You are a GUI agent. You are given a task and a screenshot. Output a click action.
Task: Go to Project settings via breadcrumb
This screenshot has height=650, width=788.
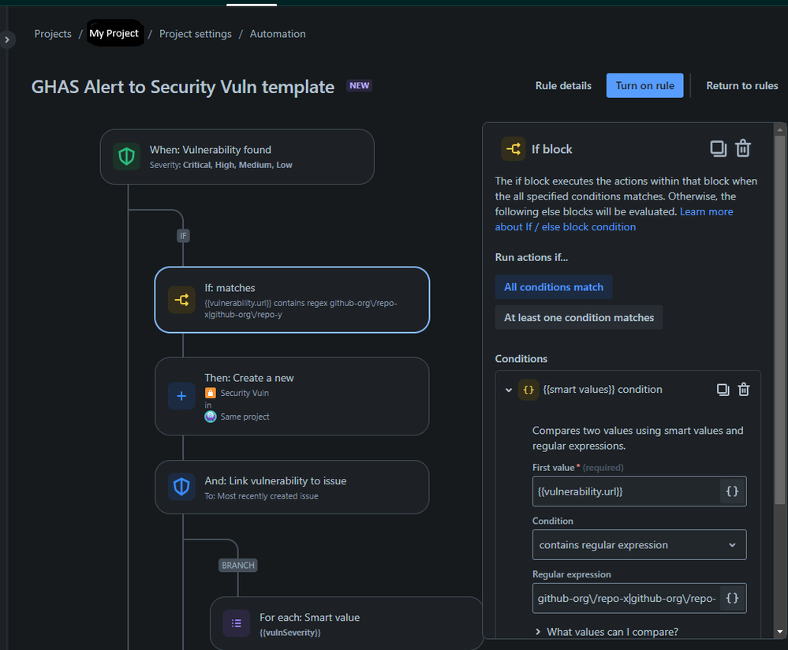point(195,34)
